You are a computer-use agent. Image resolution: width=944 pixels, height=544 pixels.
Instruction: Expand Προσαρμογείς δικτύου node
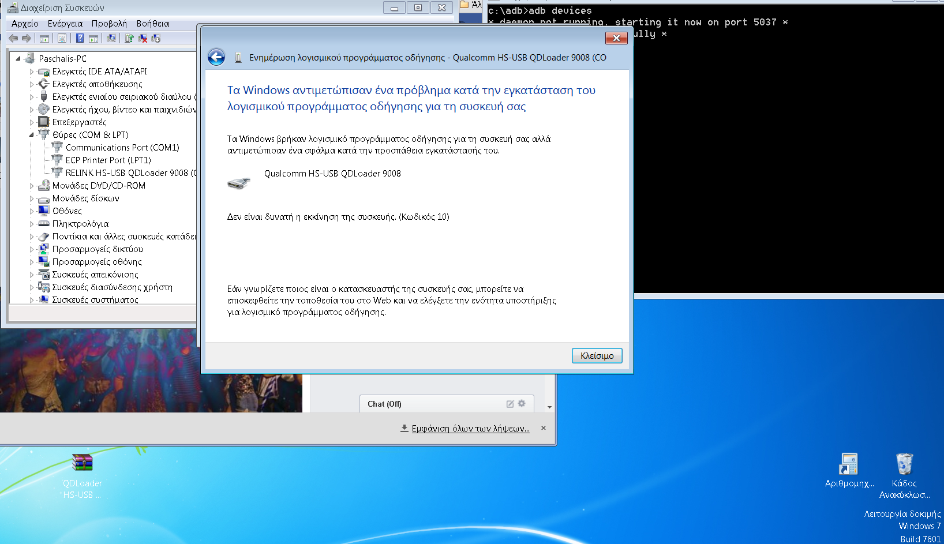pyautogui.click(x=32, y=249)
